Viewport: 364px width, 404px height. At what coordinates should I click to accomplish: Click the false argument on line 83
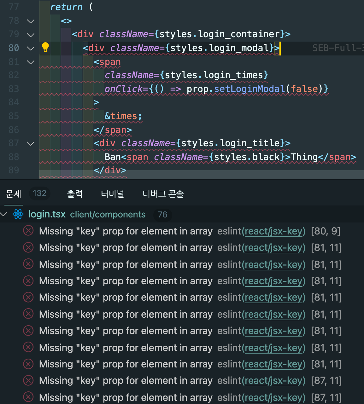(304, 89)
